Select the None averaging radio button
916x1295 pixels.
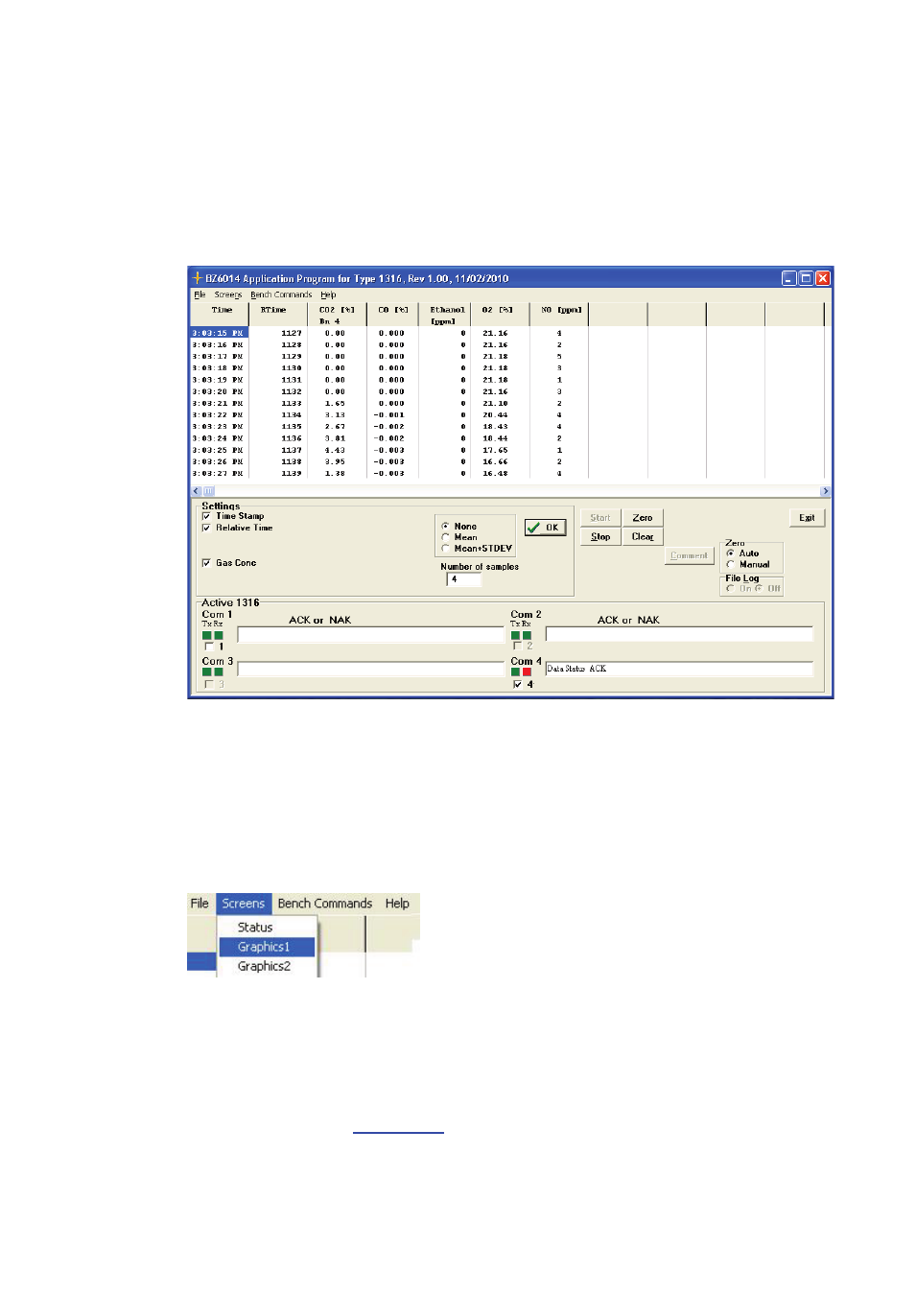point(445,527)
